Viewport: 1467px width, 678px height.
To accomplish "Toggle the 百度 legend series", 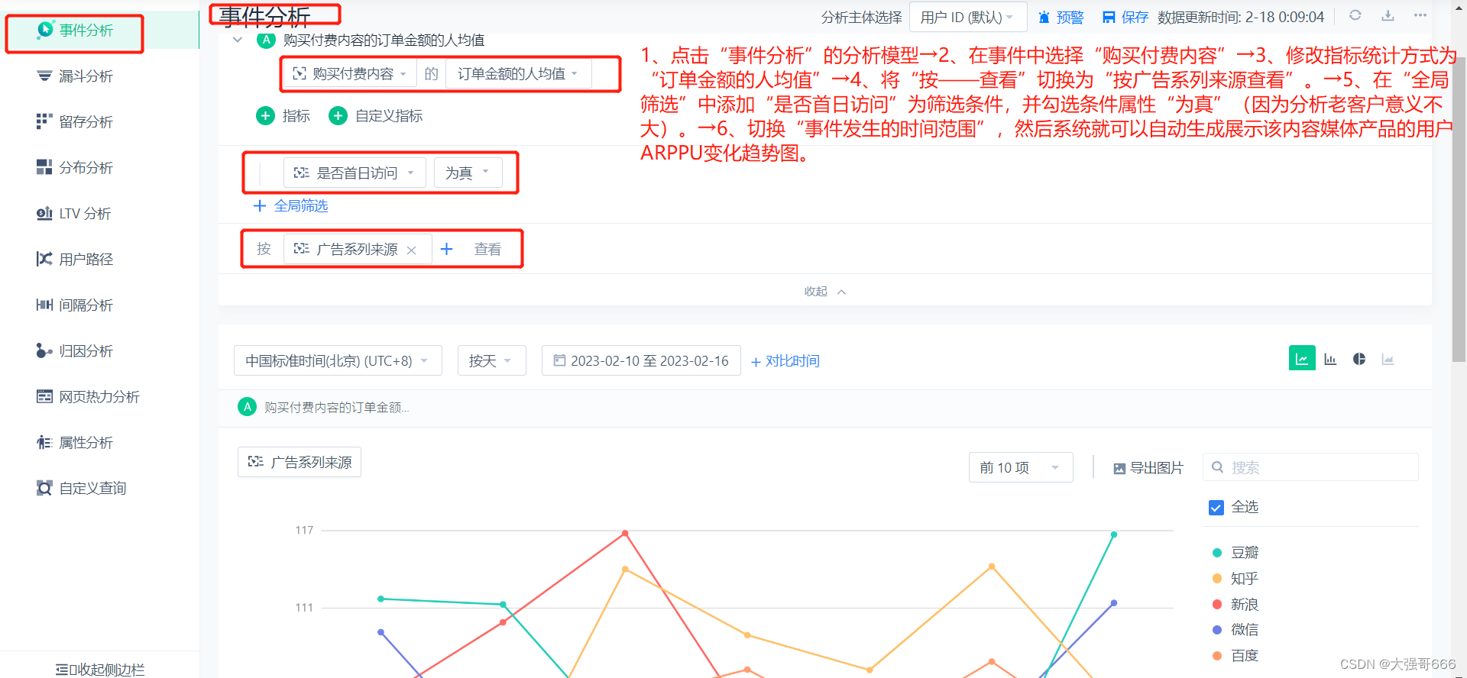I will (x=1235, y=656).
